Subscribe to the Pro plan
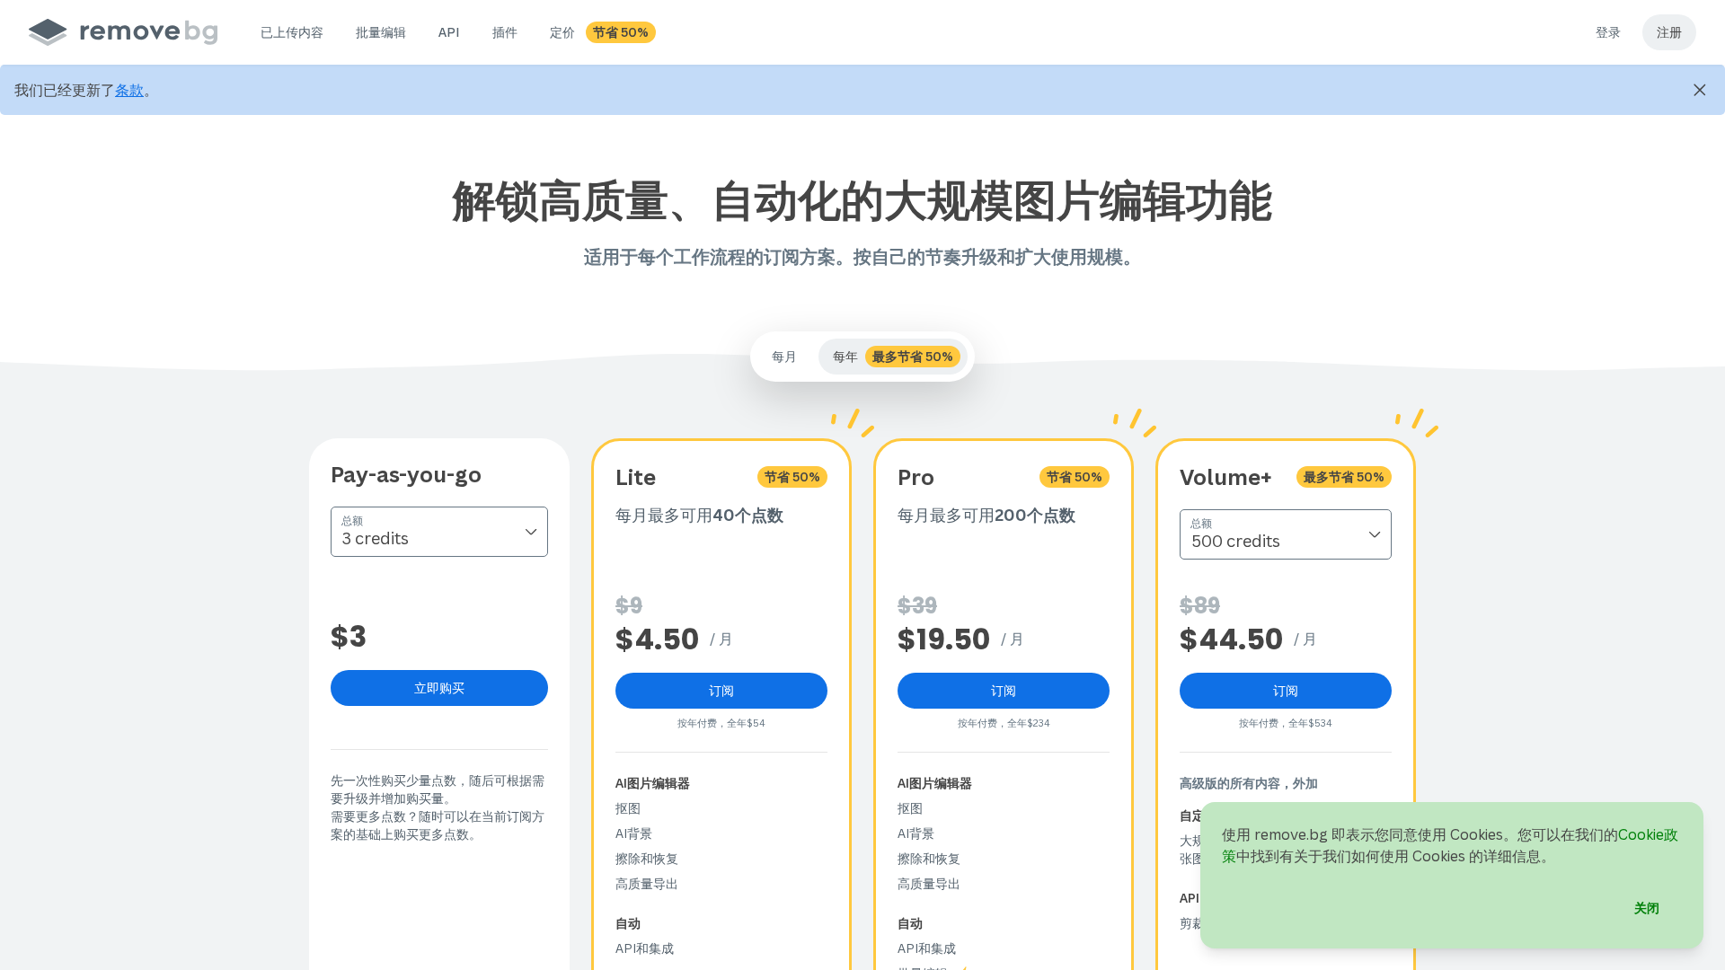This screenshot has width=1725, height=970. tap(1003, 691)
